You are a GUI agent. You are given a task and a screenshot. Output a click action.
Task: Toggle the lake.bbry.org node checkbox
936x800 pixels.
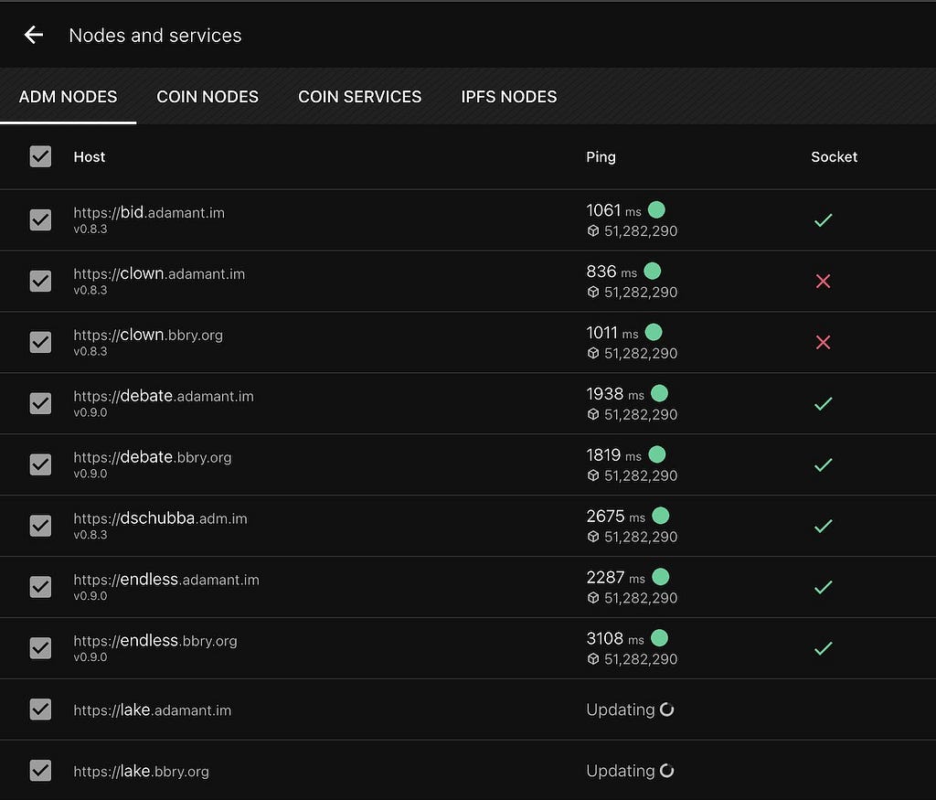(x=40, y=771)
